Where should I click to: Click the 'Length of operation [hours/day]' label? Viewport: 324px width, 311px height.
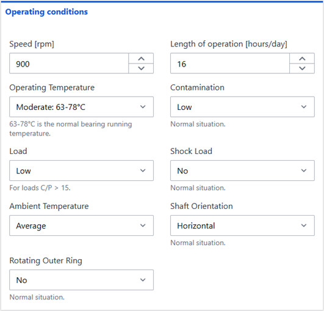(x=229, y=44)
